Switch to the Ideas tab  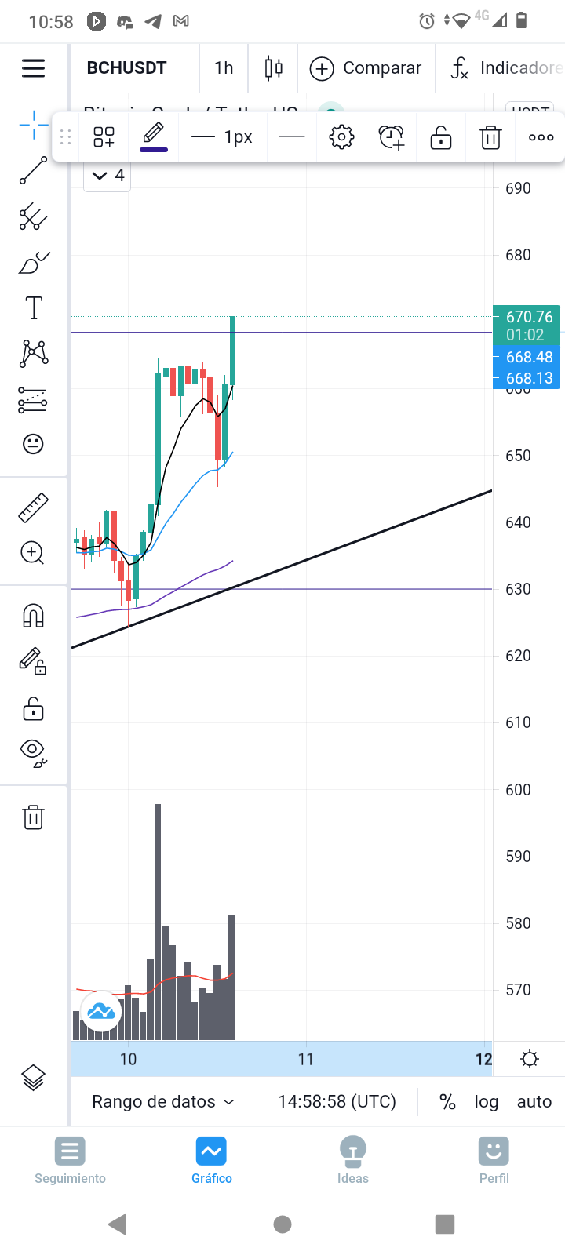(353, 1161)
